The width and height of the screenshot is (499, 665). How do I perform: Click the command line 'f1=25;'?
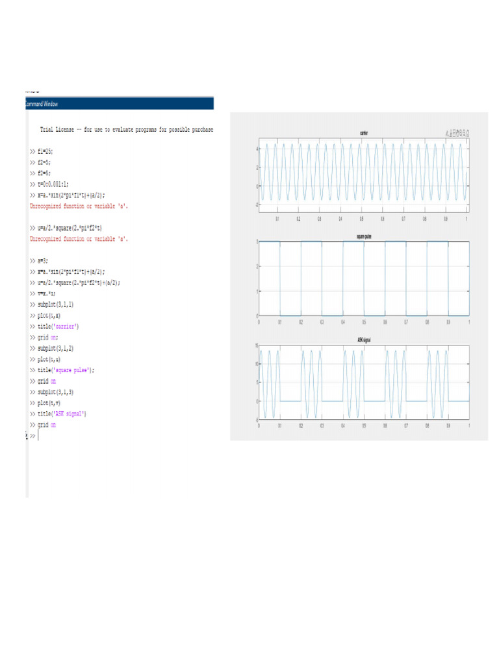click(45, 151)
